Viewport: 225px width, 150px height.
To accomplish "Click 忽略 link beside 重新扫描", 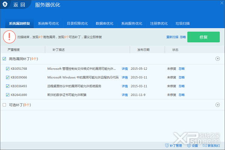I will (x=183, y=37).
